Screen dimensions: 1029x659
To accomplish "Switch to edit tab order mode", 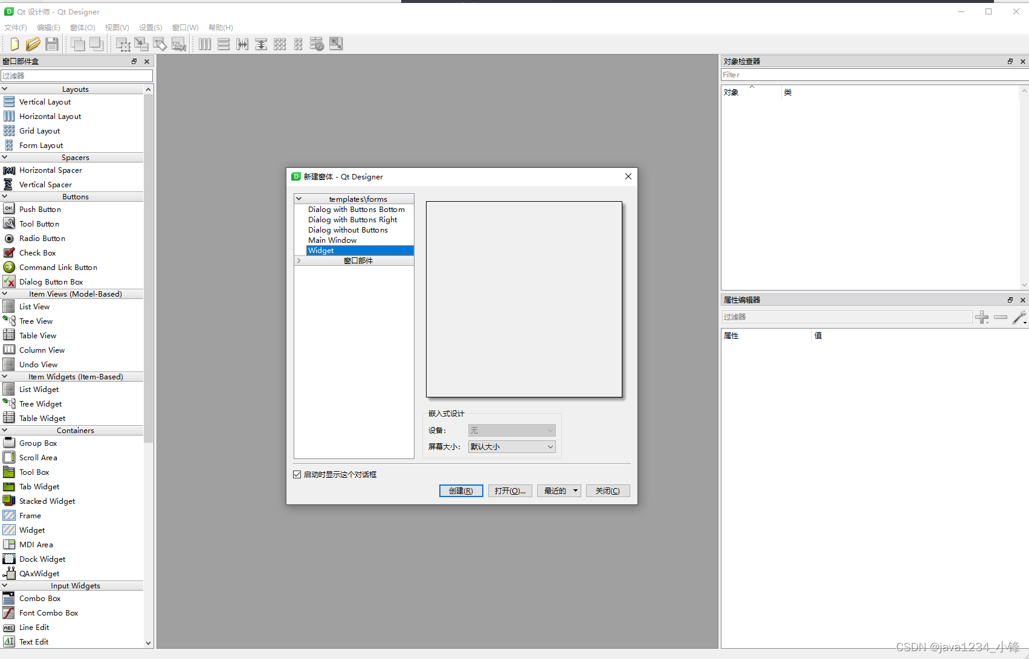I will coord(179,43).
